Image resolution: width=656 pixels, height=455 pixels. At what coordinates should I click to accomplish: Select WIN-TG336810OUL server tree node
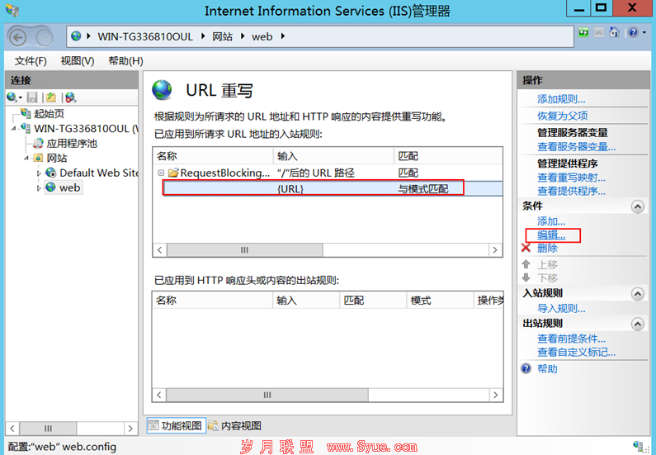[86, 129]
